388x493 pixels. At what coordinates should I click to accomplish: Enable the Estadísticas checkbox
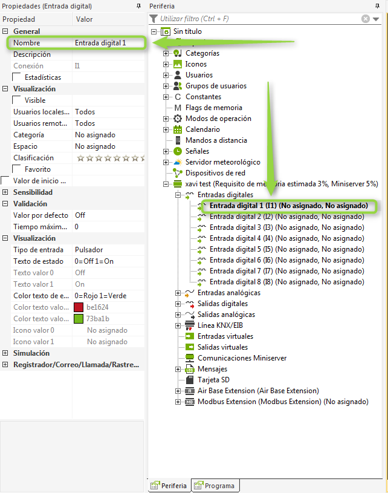(17, 77)
